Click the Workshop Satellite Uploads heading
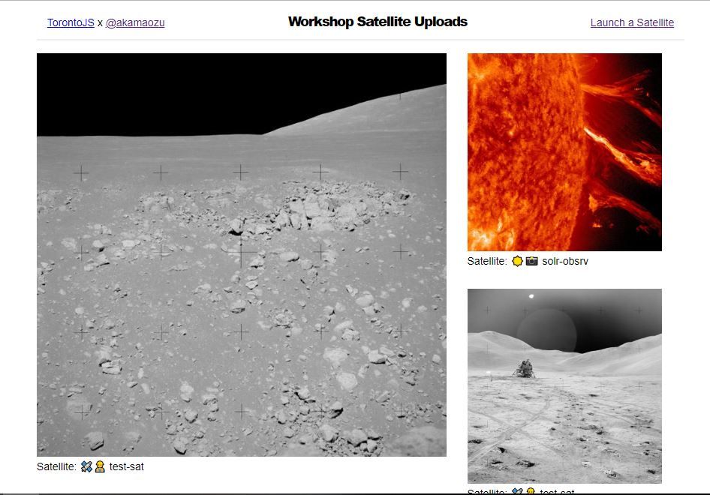 pos(378,22)
